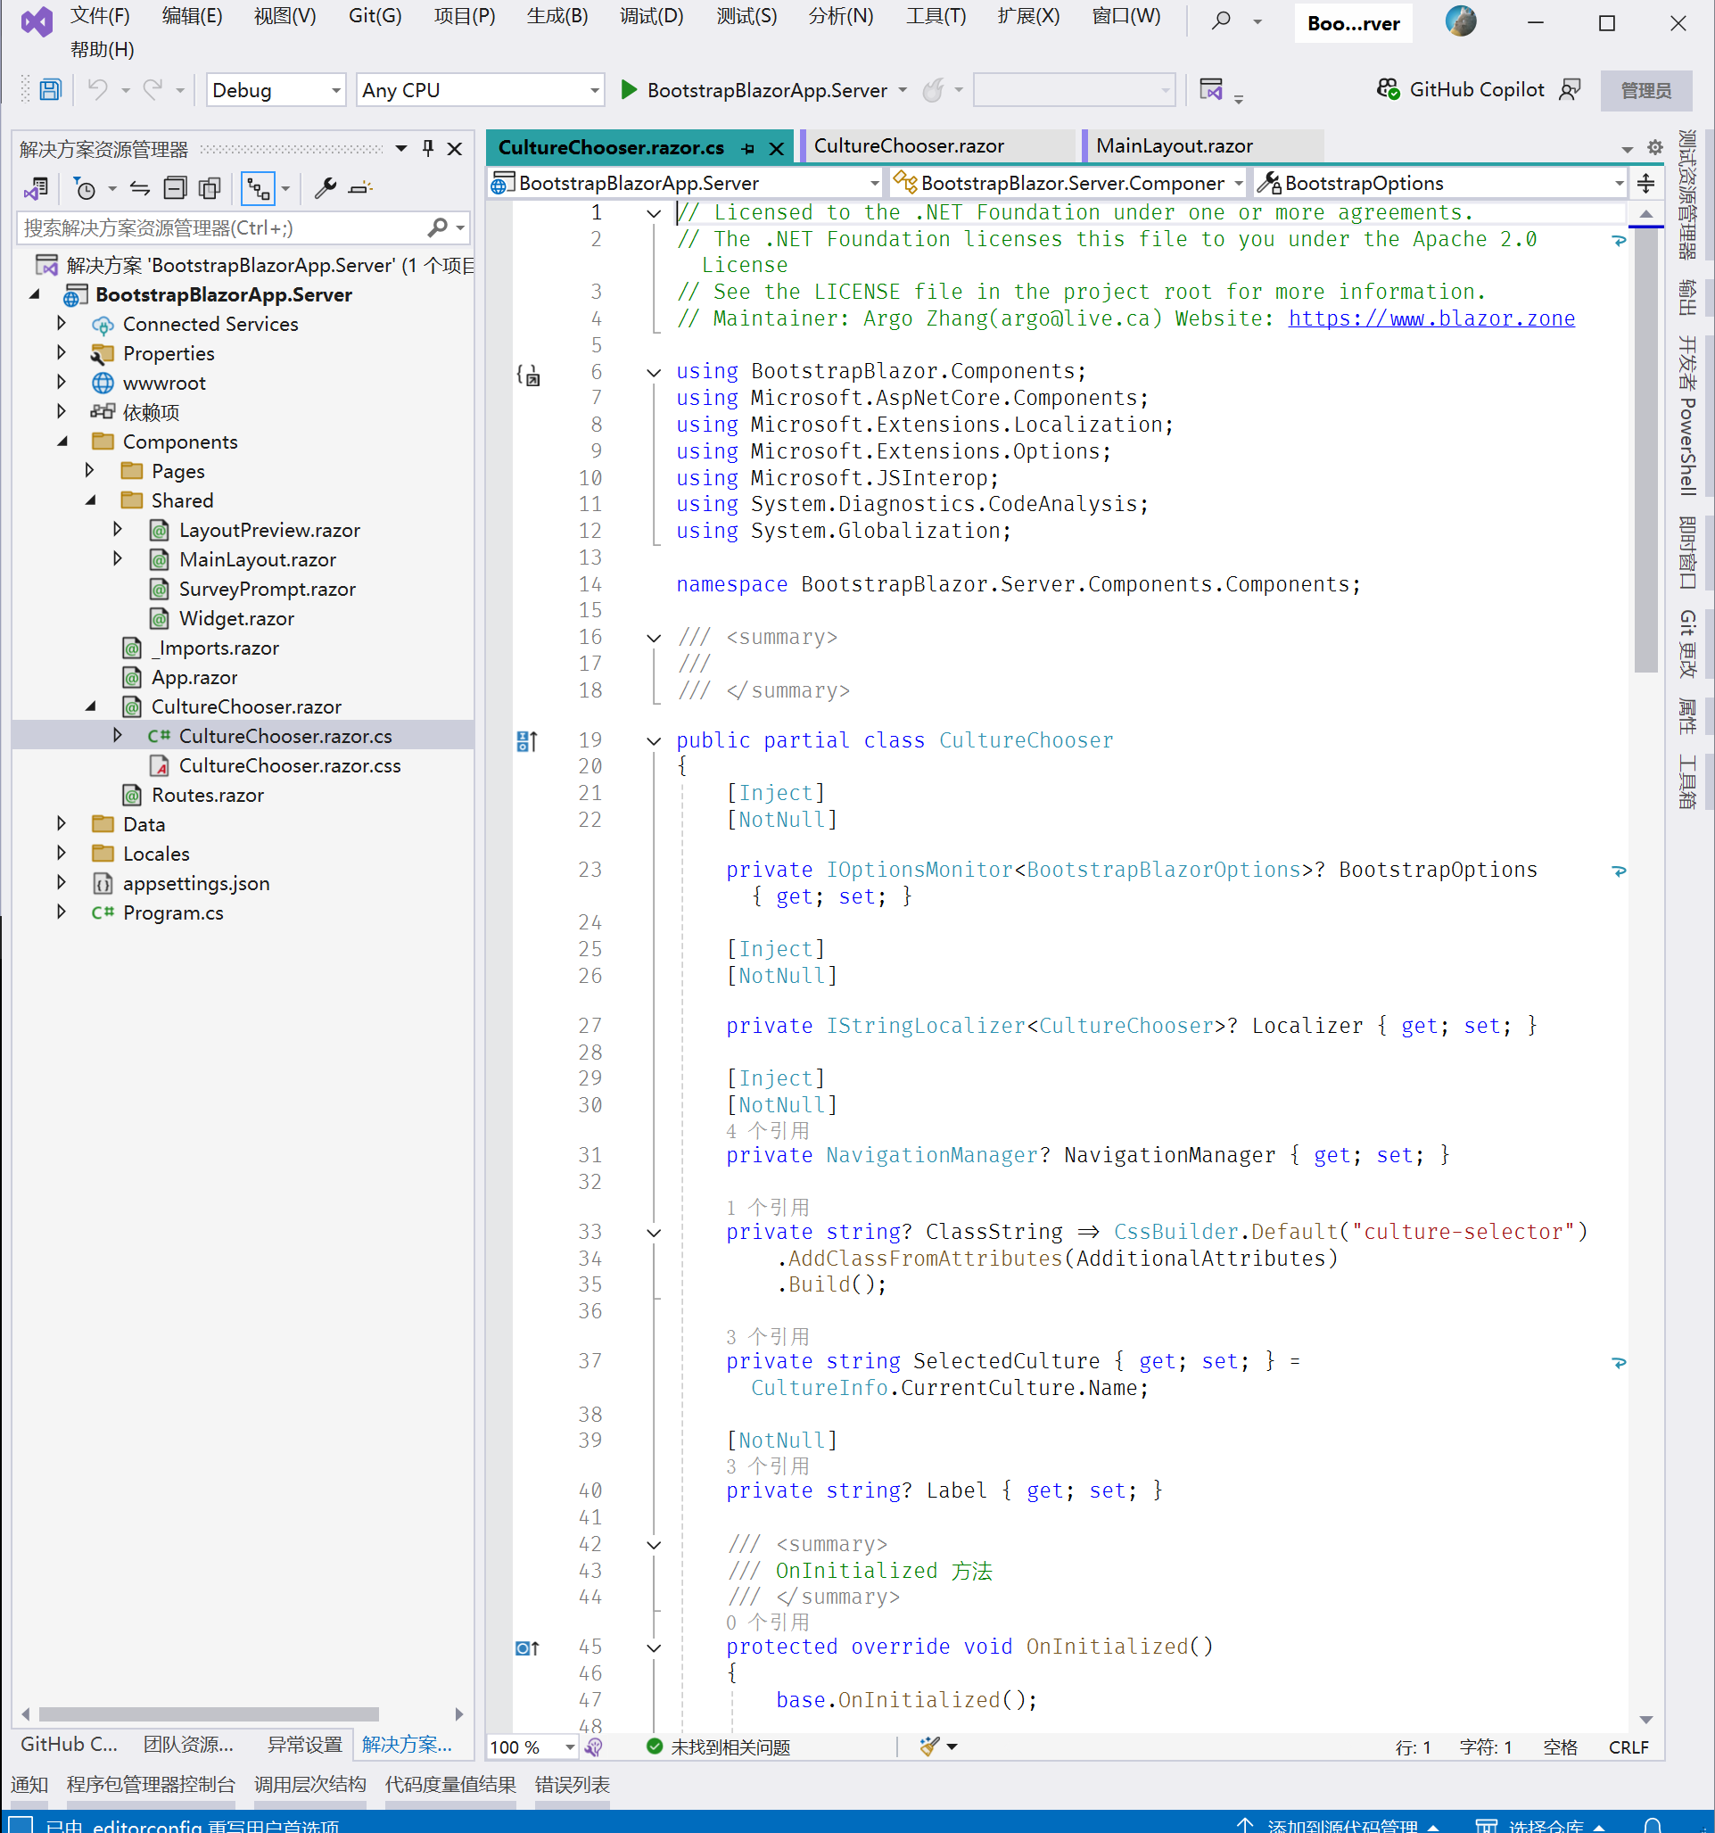Pin the CultureChooser.razor.cs tab

coord(747,148)
